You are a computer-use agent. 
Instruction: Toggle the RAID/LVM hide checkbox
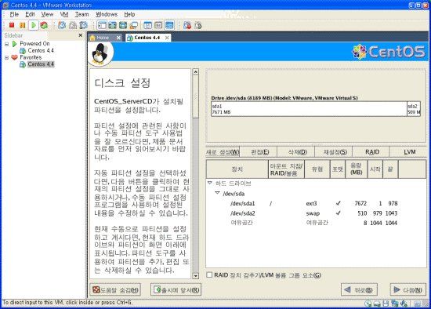209,274
